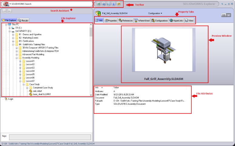The height and width of the screenshot is (146, 235).
Task: Click the Full_Grill_Assembly assembly icon in header
Action: (x=98, y=13)
